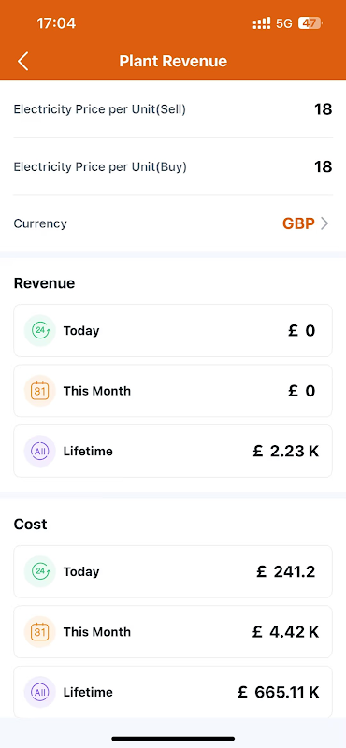Open the Revenue Lifetime £ 2.23 K card
Screen dimensions: 346x748
click(173, 451)
